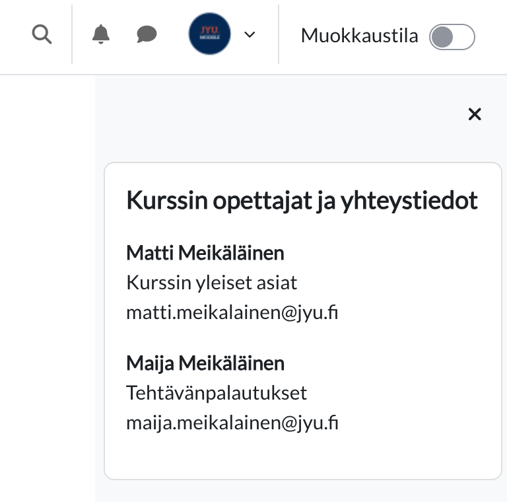Open the notifications bell
Viewport: 507px width, 502px height.
pyautogui.click(x=100, y=34)
